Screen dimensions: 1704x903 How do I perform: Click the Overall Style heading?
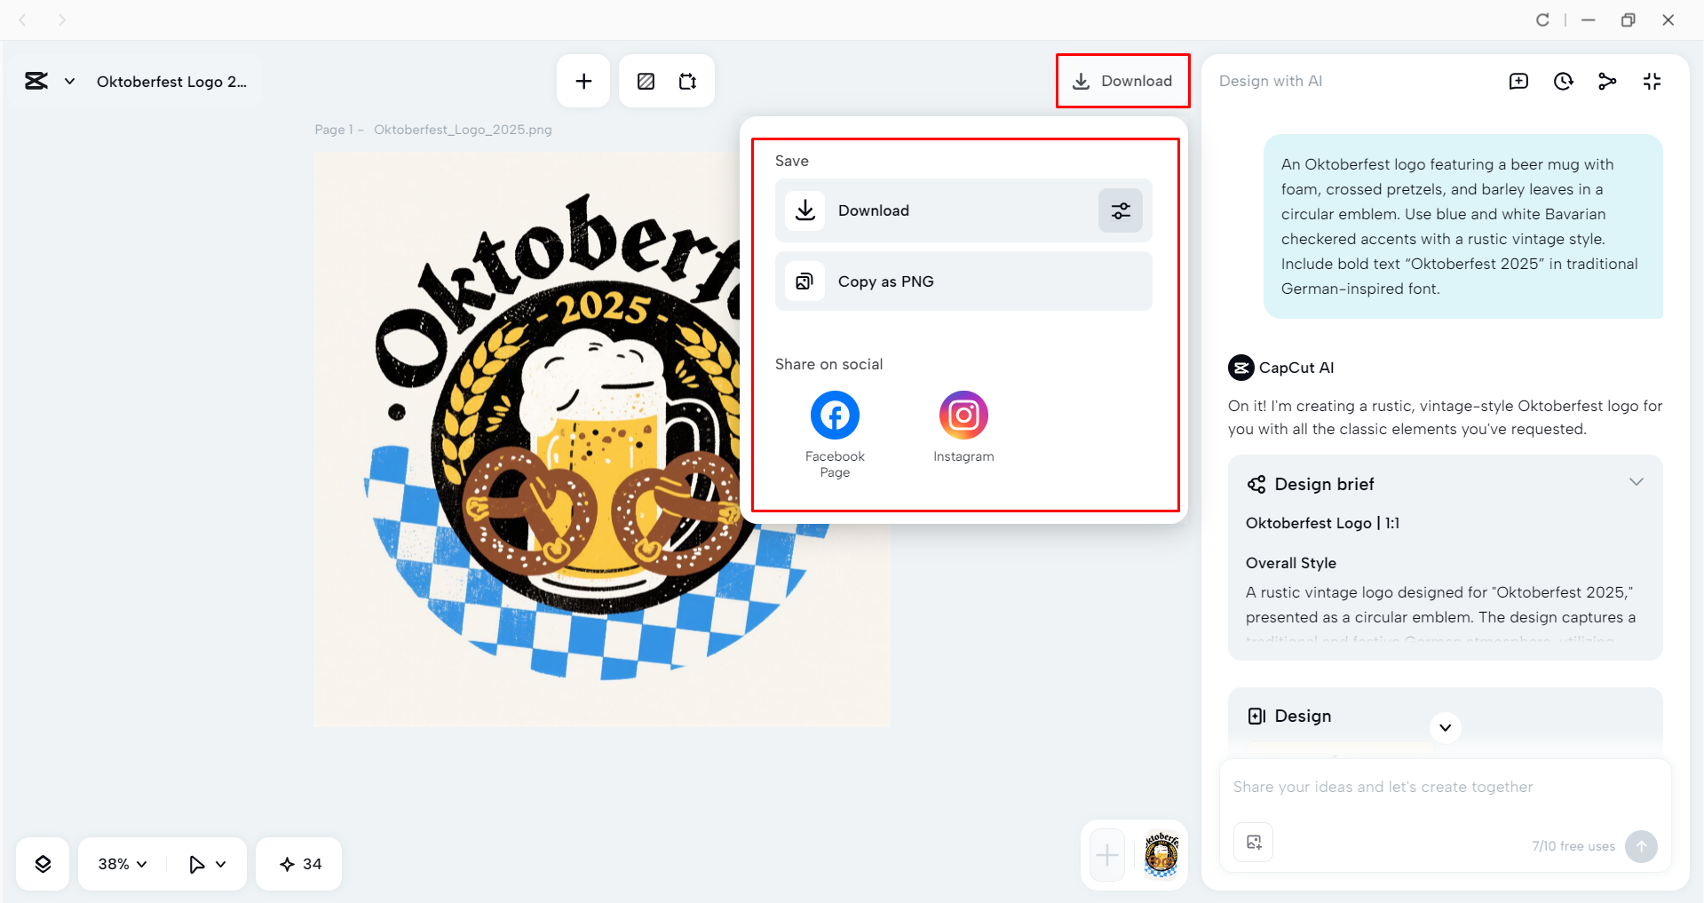click(1291, 563)
